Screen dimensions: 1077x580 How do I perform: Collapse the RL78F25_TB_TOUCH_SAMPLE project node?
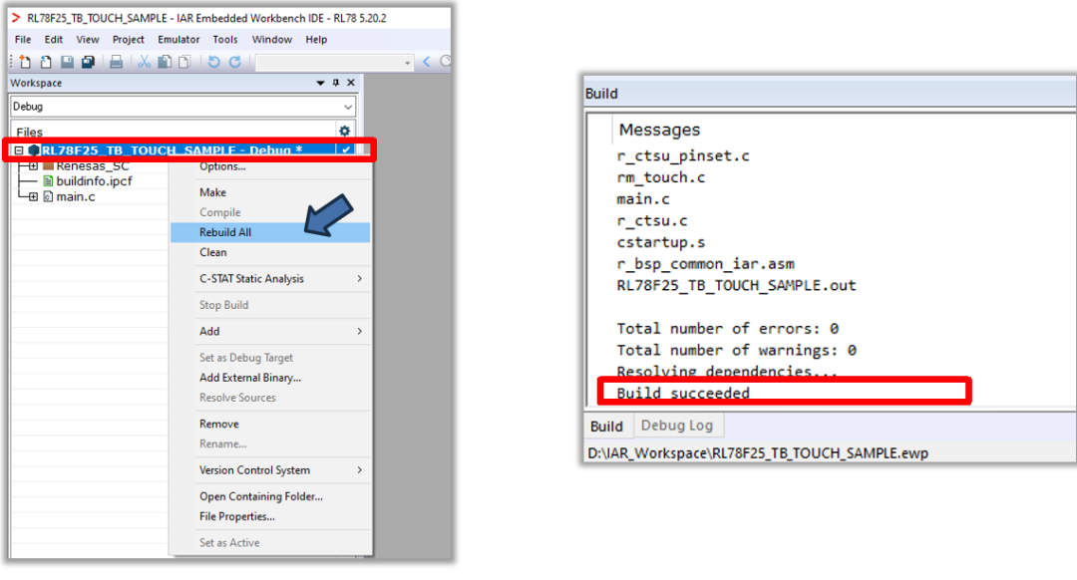click(x=19, y=150)
